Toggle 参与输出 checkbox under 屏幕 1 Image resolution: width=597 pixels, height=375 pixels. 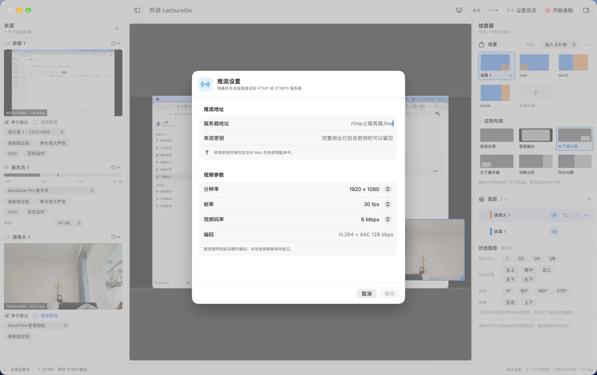(7, 122)
